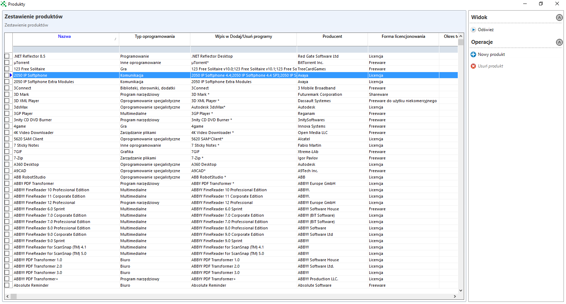Click Freeware do użytku niekomercyjnego cell

click(x=403, y=101)
